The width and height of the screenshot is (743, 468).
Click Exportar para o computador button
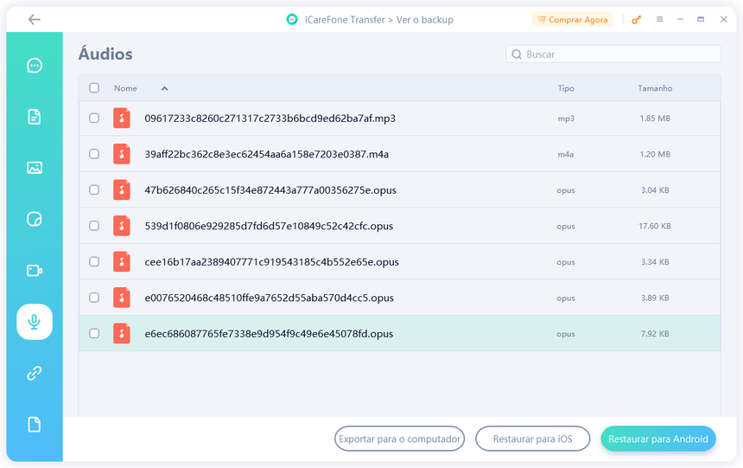[399, 439]
